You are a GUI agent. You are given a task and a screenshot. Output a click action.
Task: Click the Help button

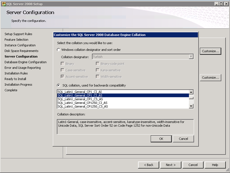pyautogui.click(x=215, y=165)
